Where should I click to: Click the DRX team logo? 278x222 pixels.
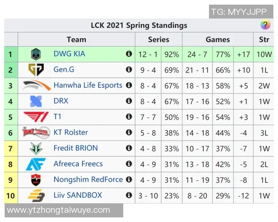click(x=36, y=101)
